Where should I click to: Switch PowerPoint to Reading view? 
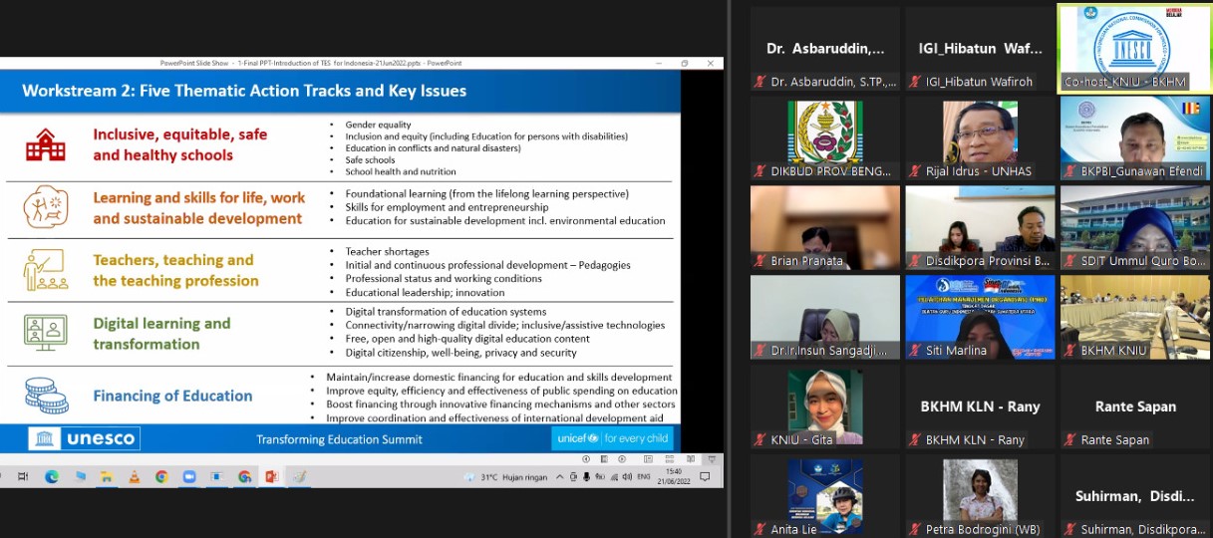point(691,459)
